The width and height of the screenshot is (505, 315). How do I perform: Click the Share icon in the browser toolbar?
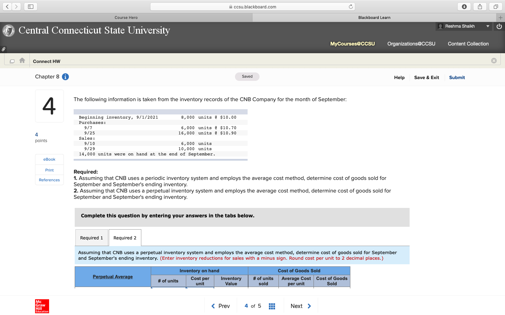pyautogui.click(x=480, y=6)
